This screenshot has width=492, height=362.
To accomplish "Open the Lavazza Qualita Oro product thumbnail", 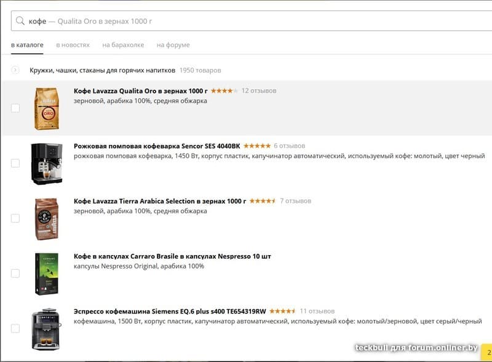I will [x=46, y=108].
